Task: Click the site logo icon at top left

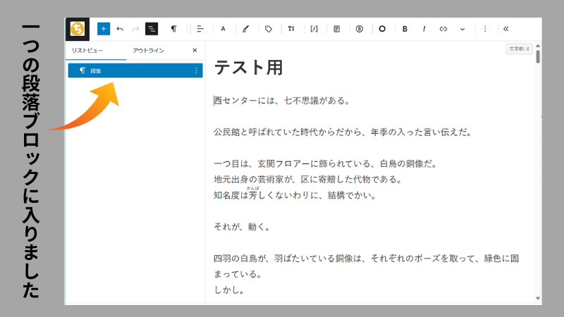Action: (78, 29)
